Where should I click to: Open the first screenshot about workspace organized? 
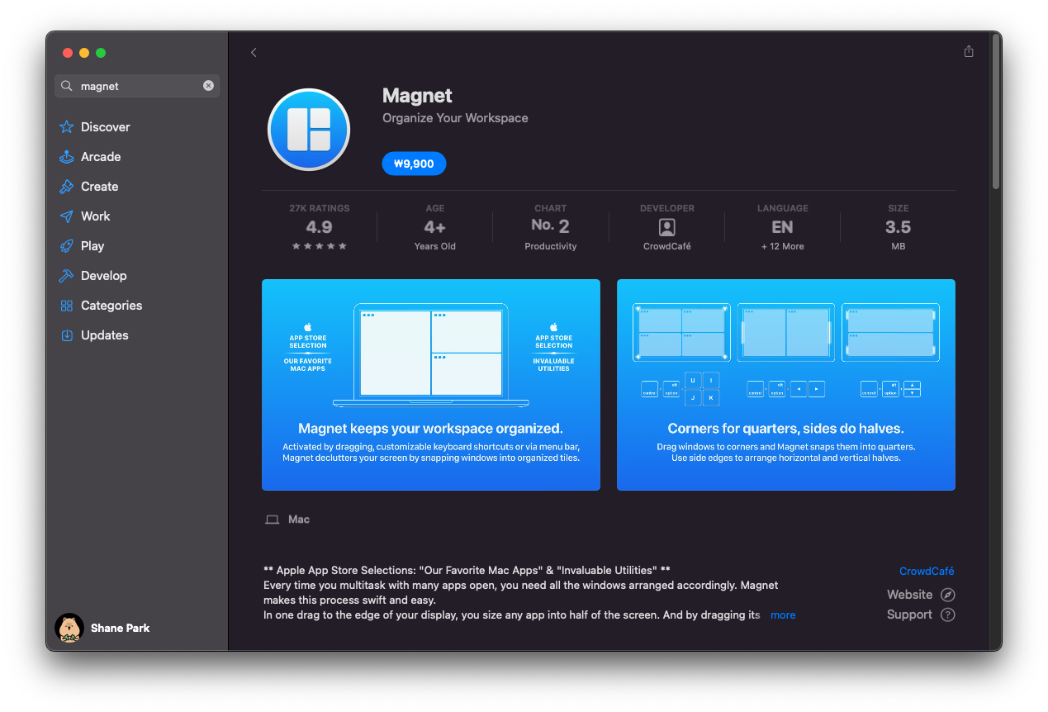[431, 385]
